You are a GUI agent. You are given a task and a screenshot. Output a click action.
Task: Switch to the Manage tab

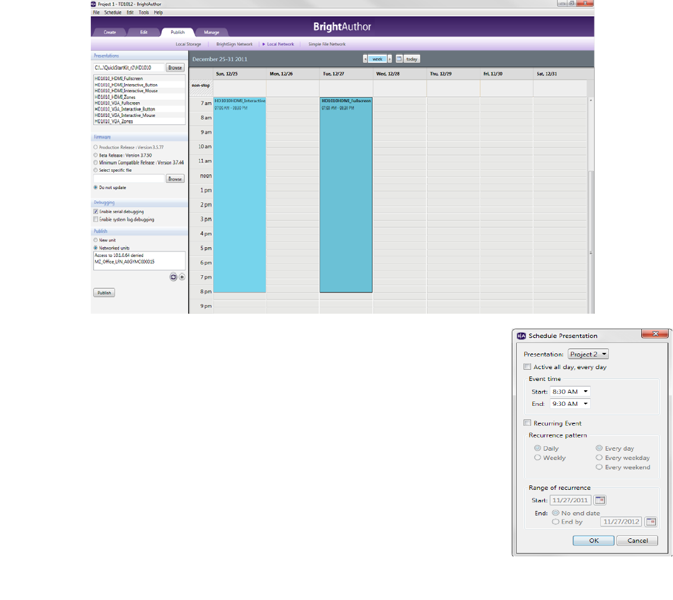pyautogui.click(x=211, y=32)
